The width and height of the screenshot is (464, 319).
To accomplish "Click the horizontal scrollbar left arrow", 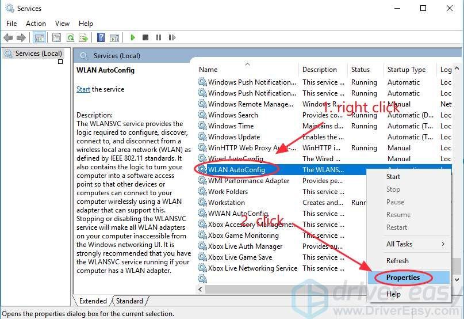I will [200, 289].
